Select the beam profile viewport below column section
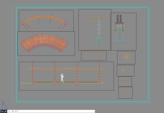Screen dimensions: 164x113 tap(94, 56)
